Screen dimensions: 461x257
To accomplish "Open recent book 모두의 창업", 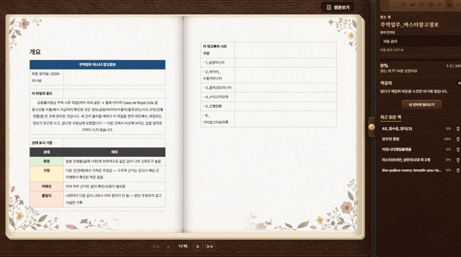I will [391, 139].
